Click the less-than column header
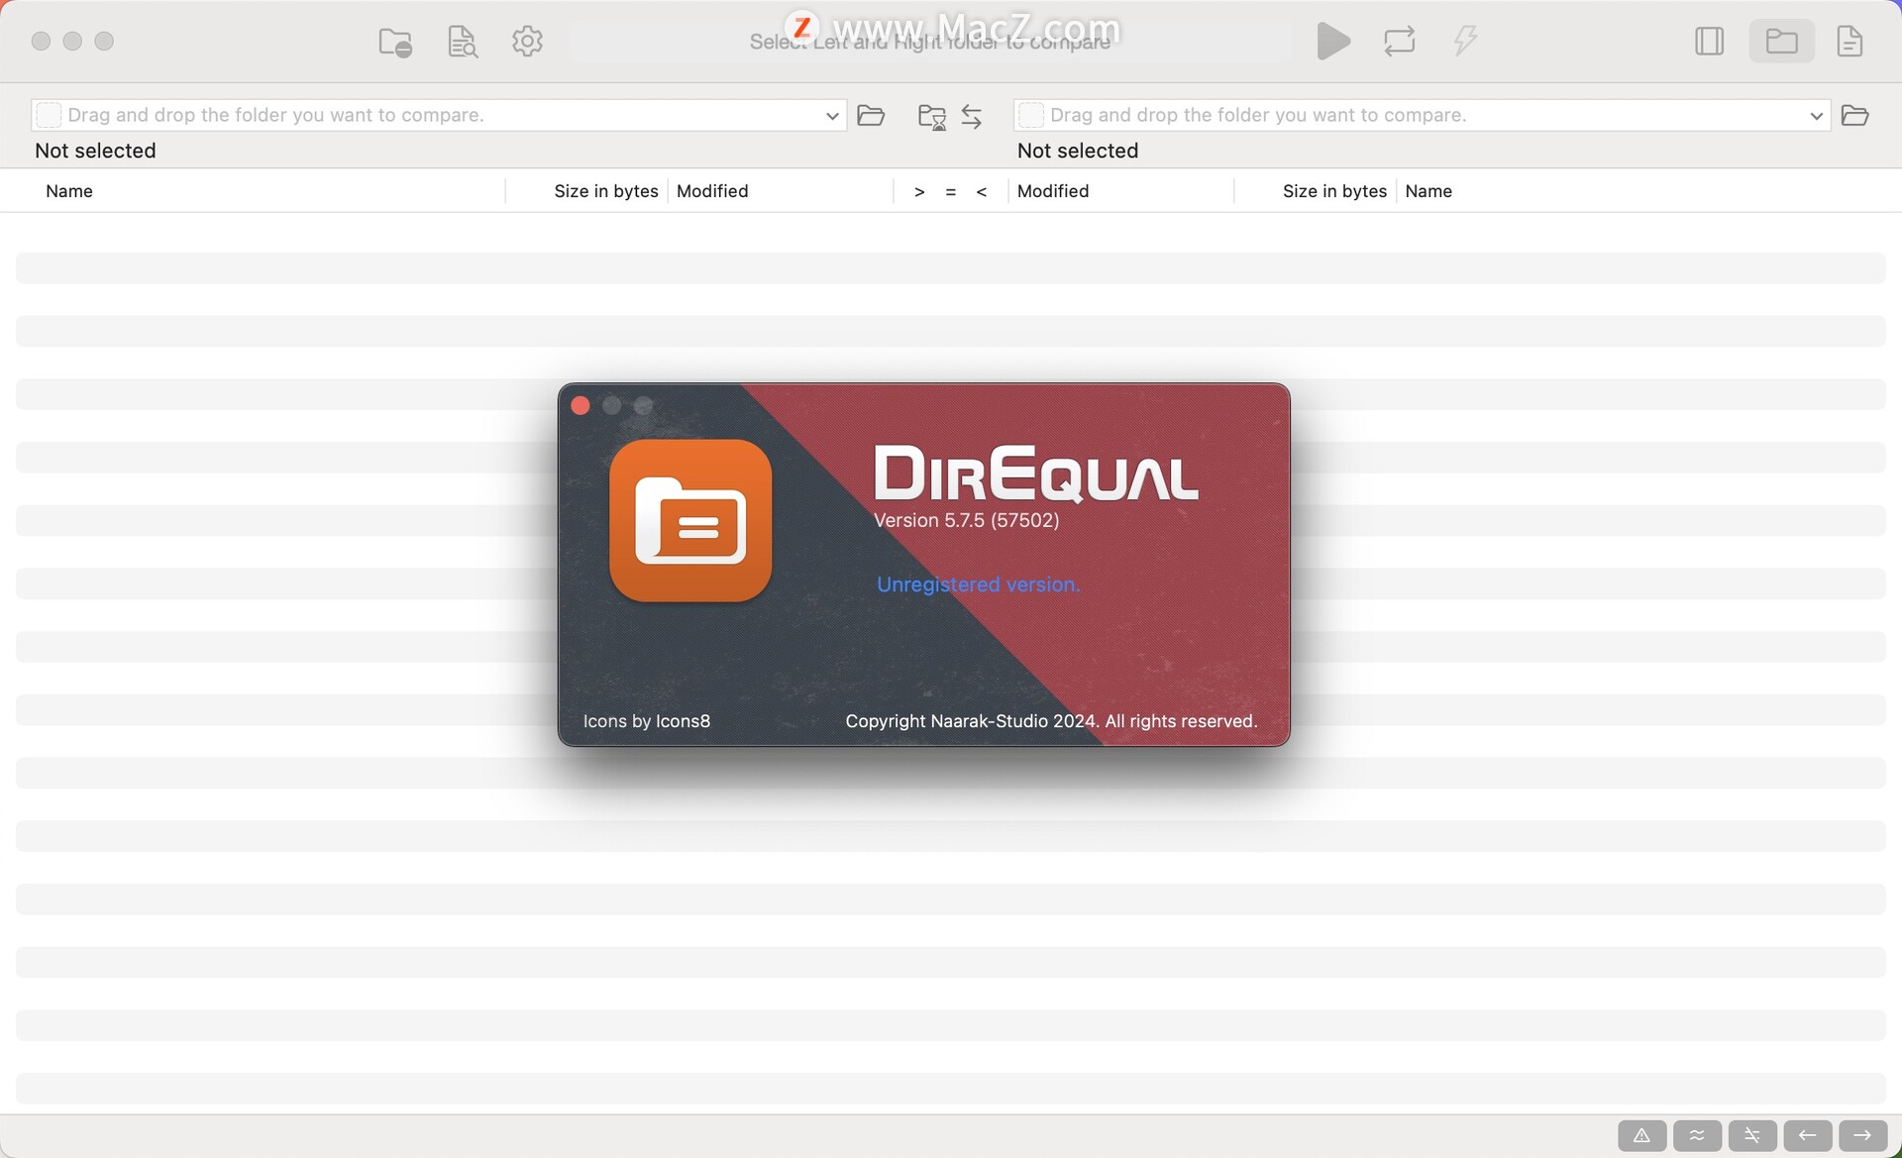 982,192
